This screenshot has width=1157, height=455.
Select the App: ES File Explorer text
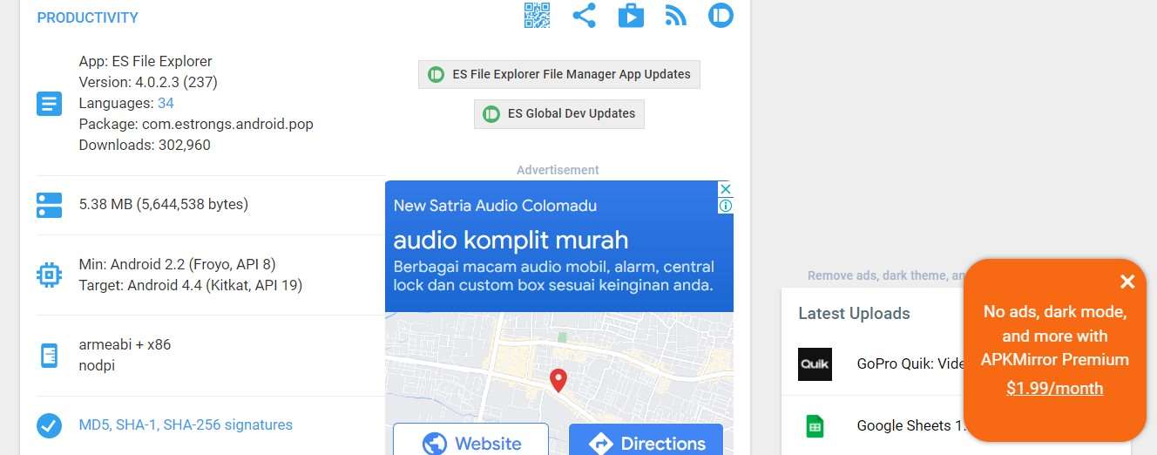tap(145, 61)
